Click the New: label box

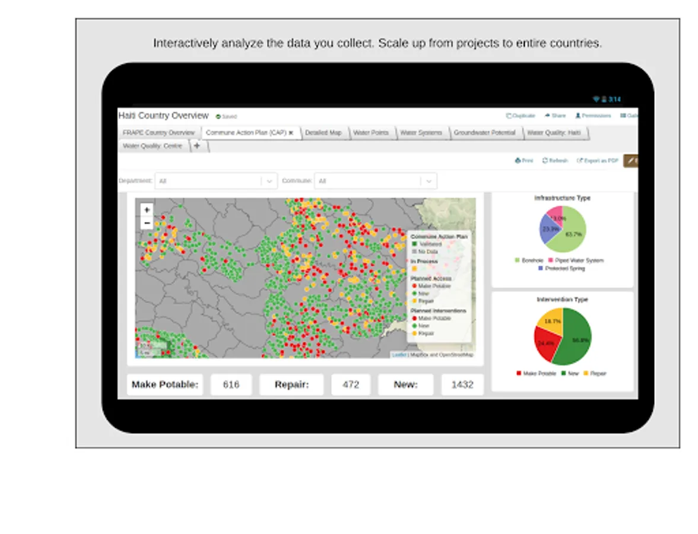pos(405,384)
